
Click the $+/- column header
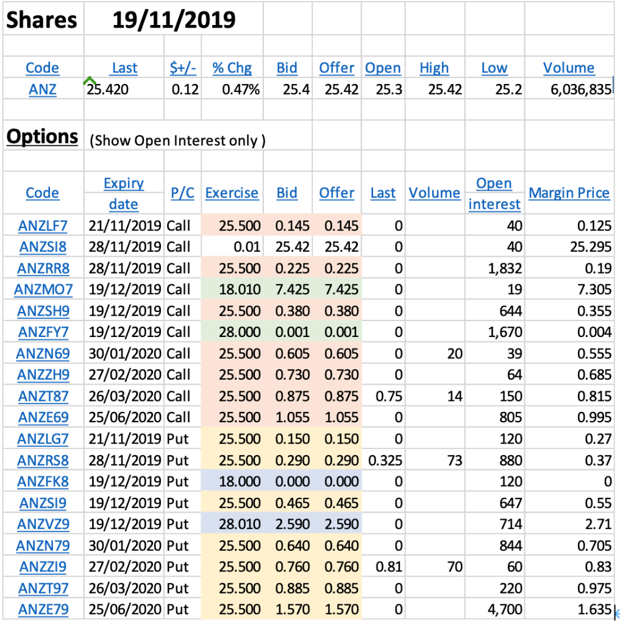183,68
